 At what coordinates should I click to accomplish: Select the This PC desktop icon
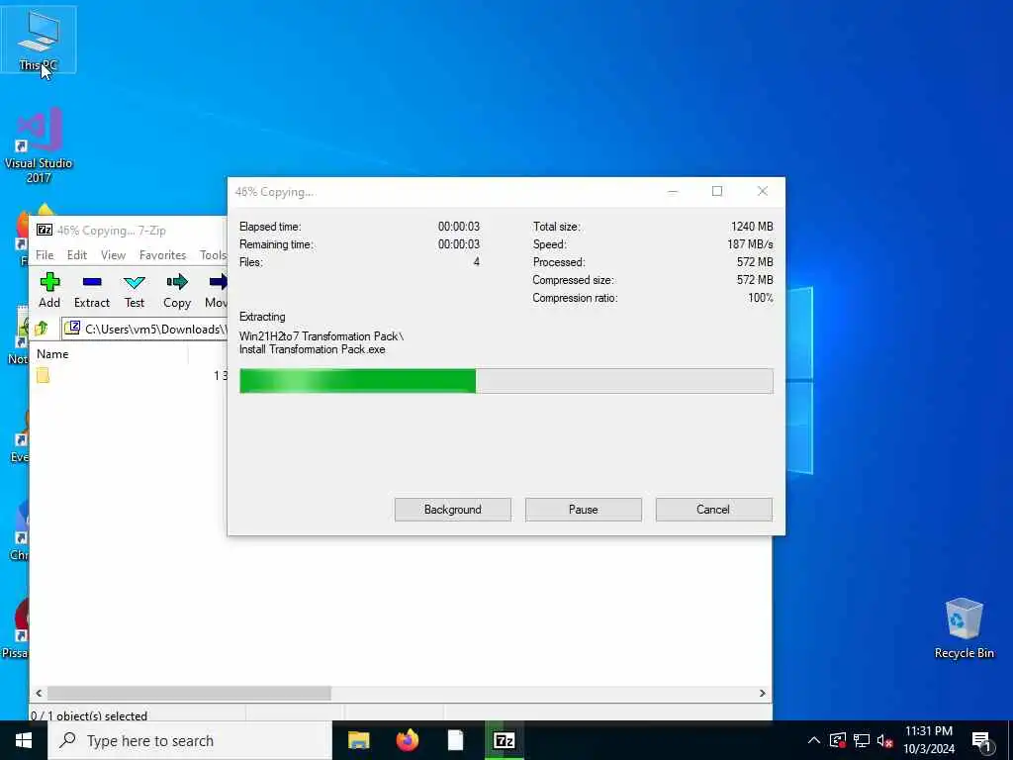pos(39,40)
